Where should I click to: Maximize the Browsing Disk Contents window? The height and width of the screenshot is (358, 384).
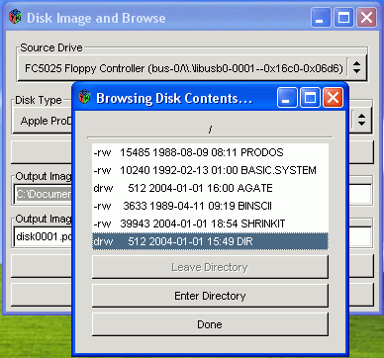point(310,98)
